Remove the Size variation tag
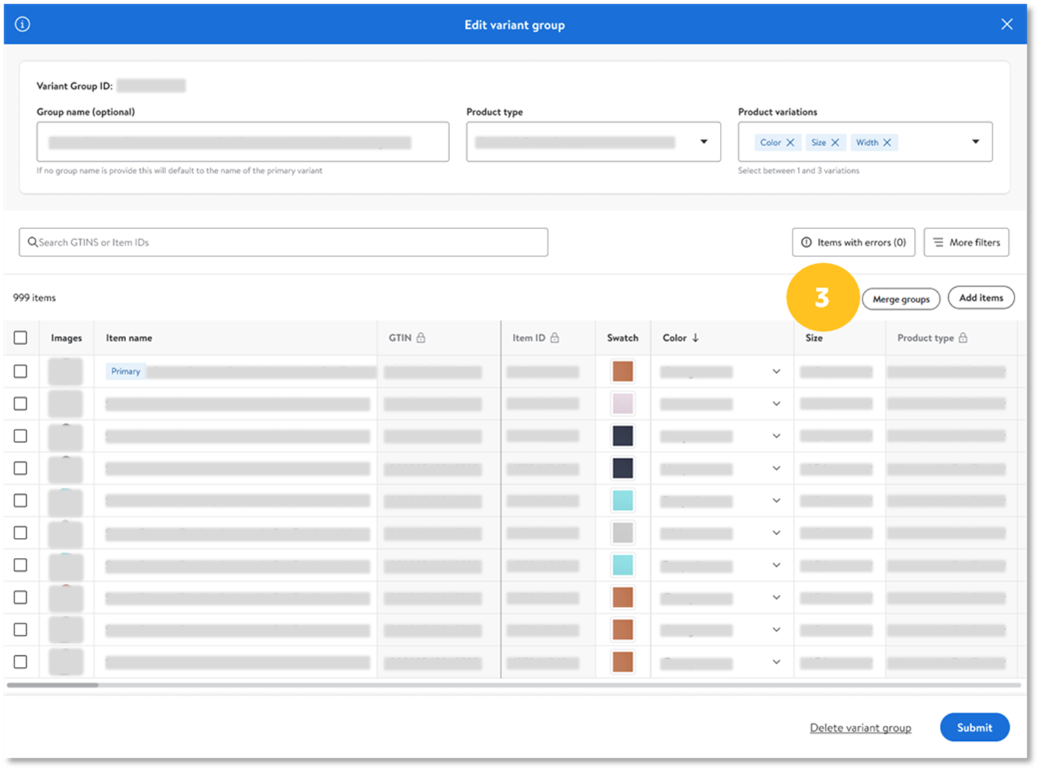 tap(835, 143)
